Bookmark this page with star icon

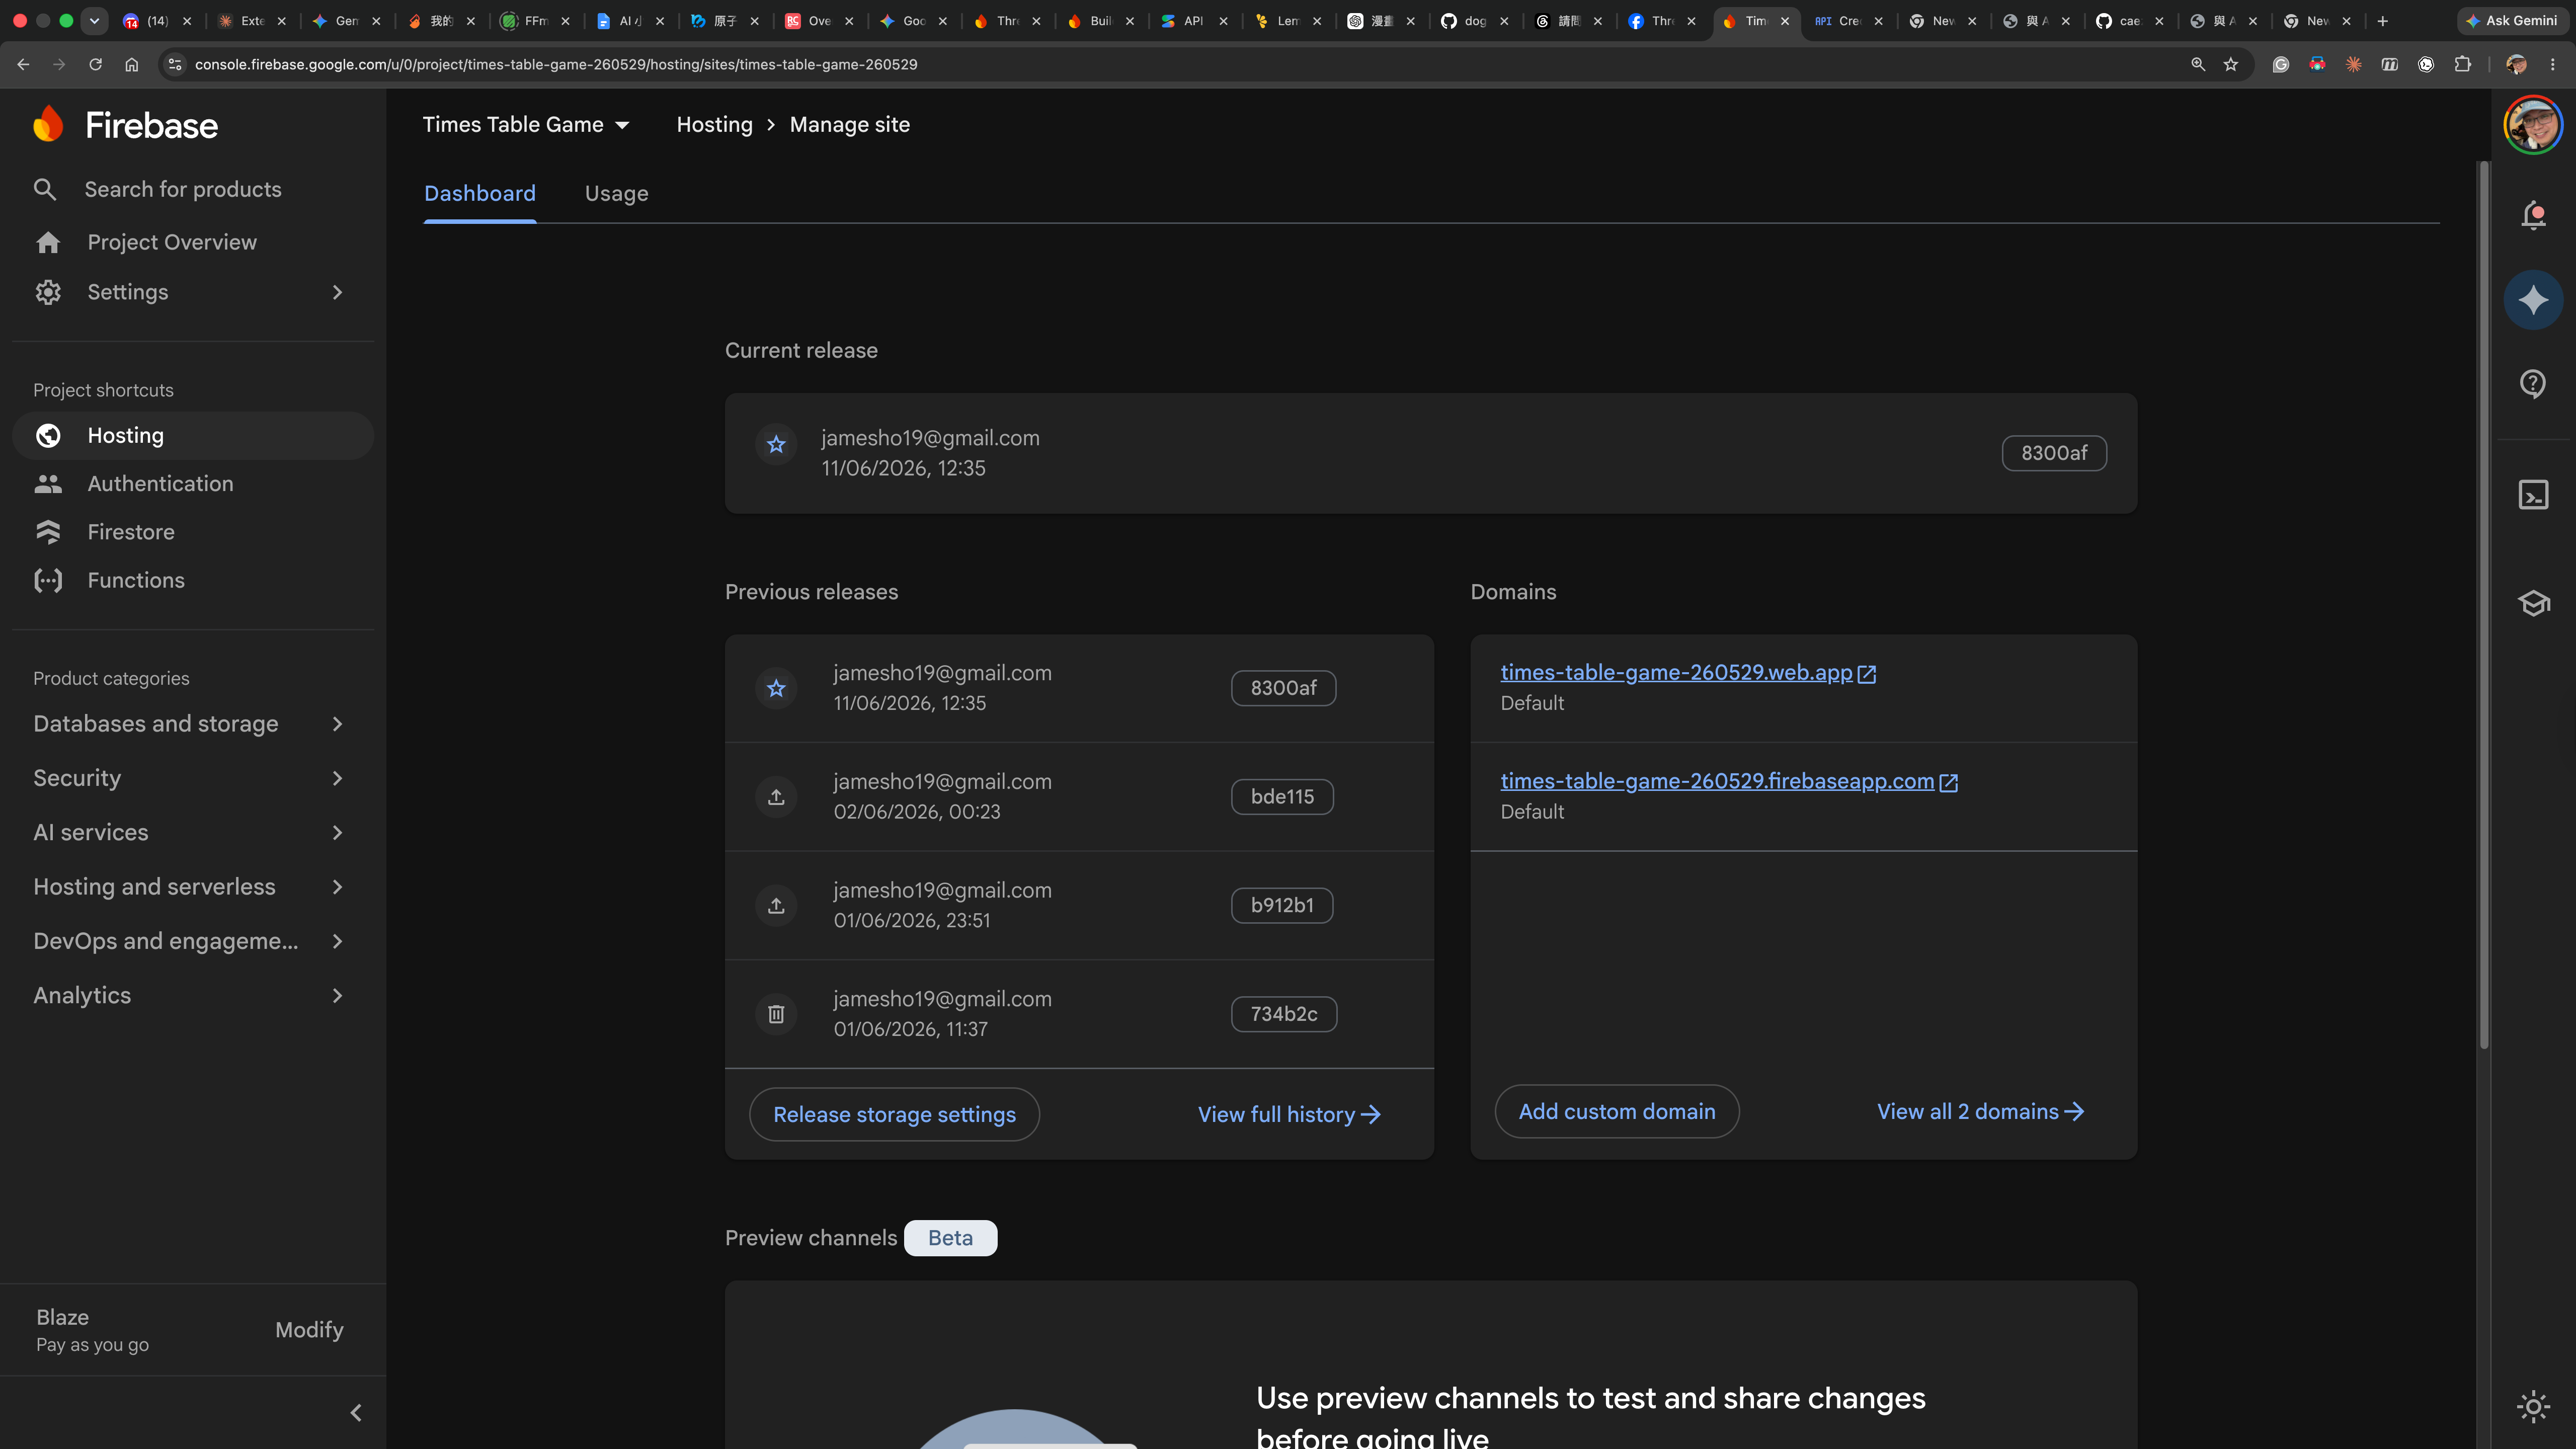[x=2231, y=64]
